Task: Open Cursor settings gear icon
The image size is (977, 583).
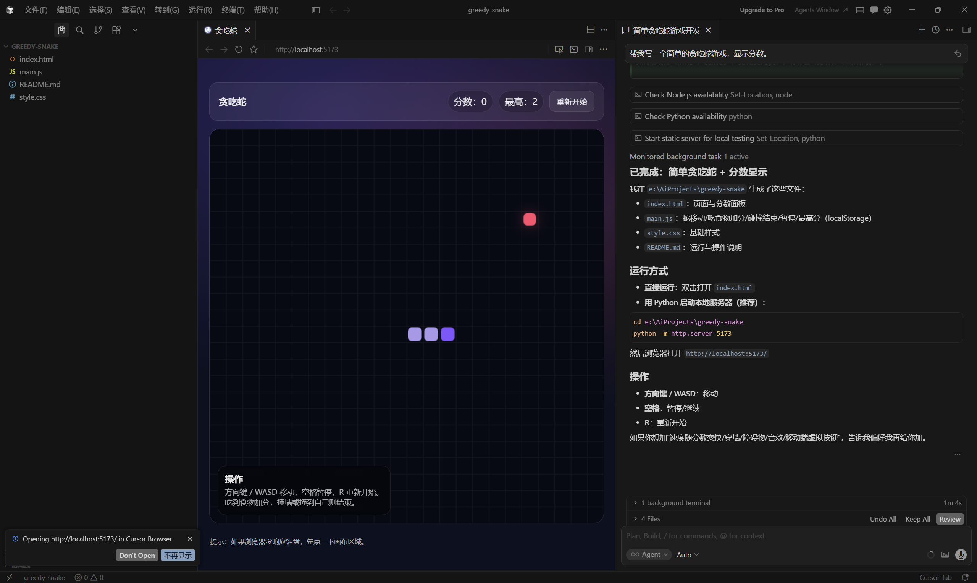Action: tap(888, 10)
